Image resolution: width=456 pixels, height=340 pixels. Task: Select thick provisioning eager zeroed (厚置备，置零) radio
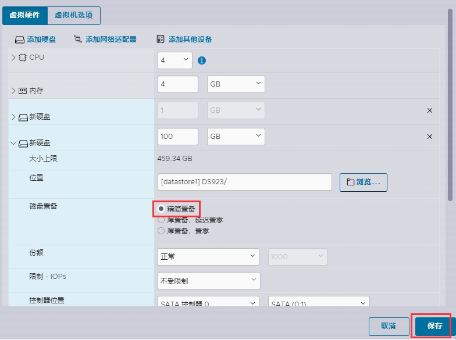[161, 231]
